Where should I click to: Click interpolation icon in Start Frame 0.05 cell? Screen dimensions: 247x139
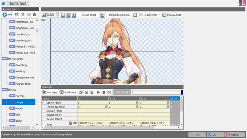pyautogui.click(x=168, y=103)
